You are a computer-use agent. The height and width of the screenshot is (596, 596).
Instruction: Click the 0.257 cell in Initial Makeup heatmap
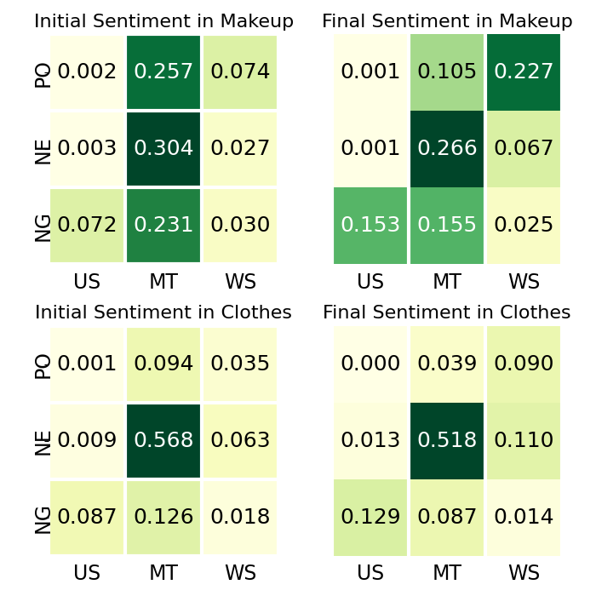pos(163,72)
